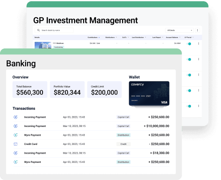
Task: Sort by the Distributions column header arrow
Action: click(117, 38)
